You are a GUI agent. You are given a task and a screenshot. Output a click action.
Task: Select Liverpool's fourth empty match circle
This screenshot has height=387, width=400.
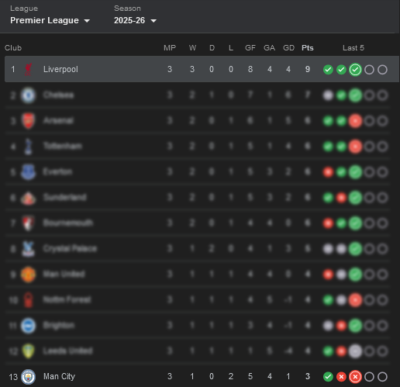pos(369,70)
